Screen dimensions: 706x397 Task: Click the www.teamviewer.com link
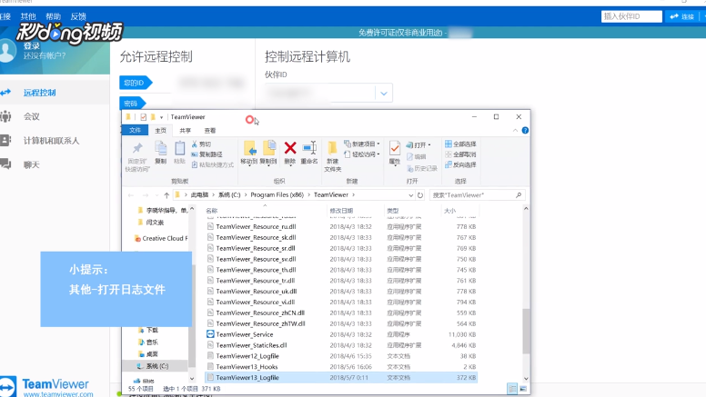58,394
